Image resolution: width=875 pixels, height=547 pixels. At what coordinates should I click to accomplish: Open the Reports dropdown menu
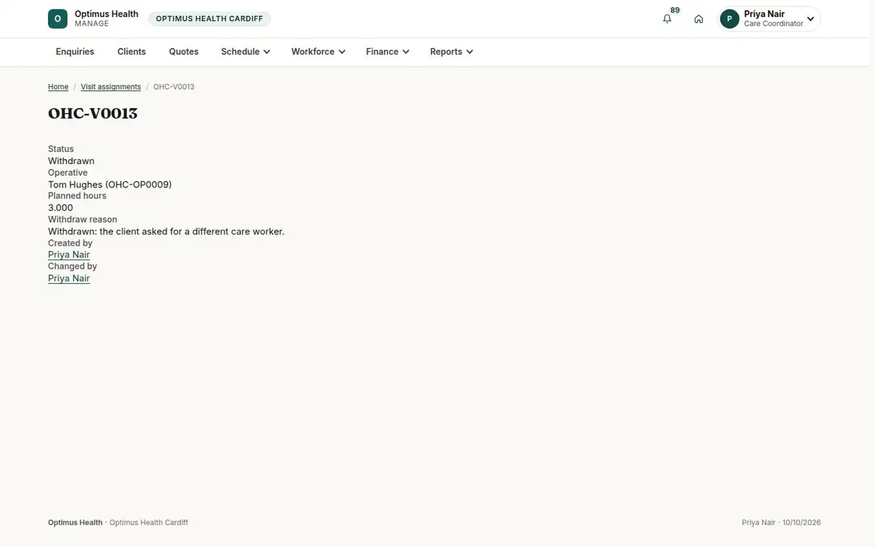pos(452,52)
